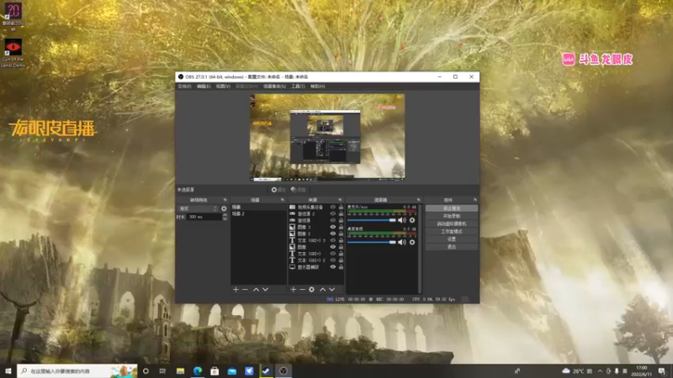Toggle visibility of 文本 (GDI+) 2 source

(332, 260)
